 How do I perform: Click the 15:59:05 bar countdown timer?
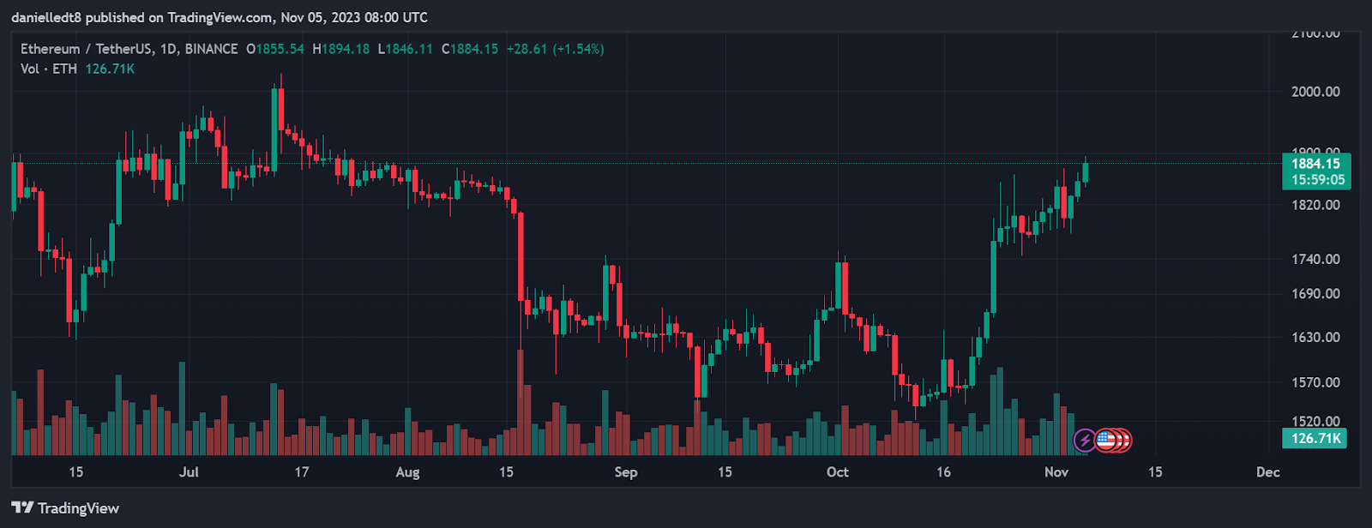click(x=1315, y=180)
